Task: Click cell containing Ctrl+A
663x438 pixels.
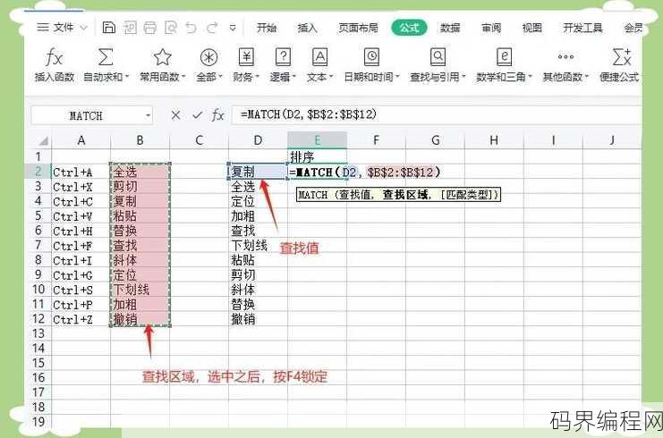Action: (81, 172)
